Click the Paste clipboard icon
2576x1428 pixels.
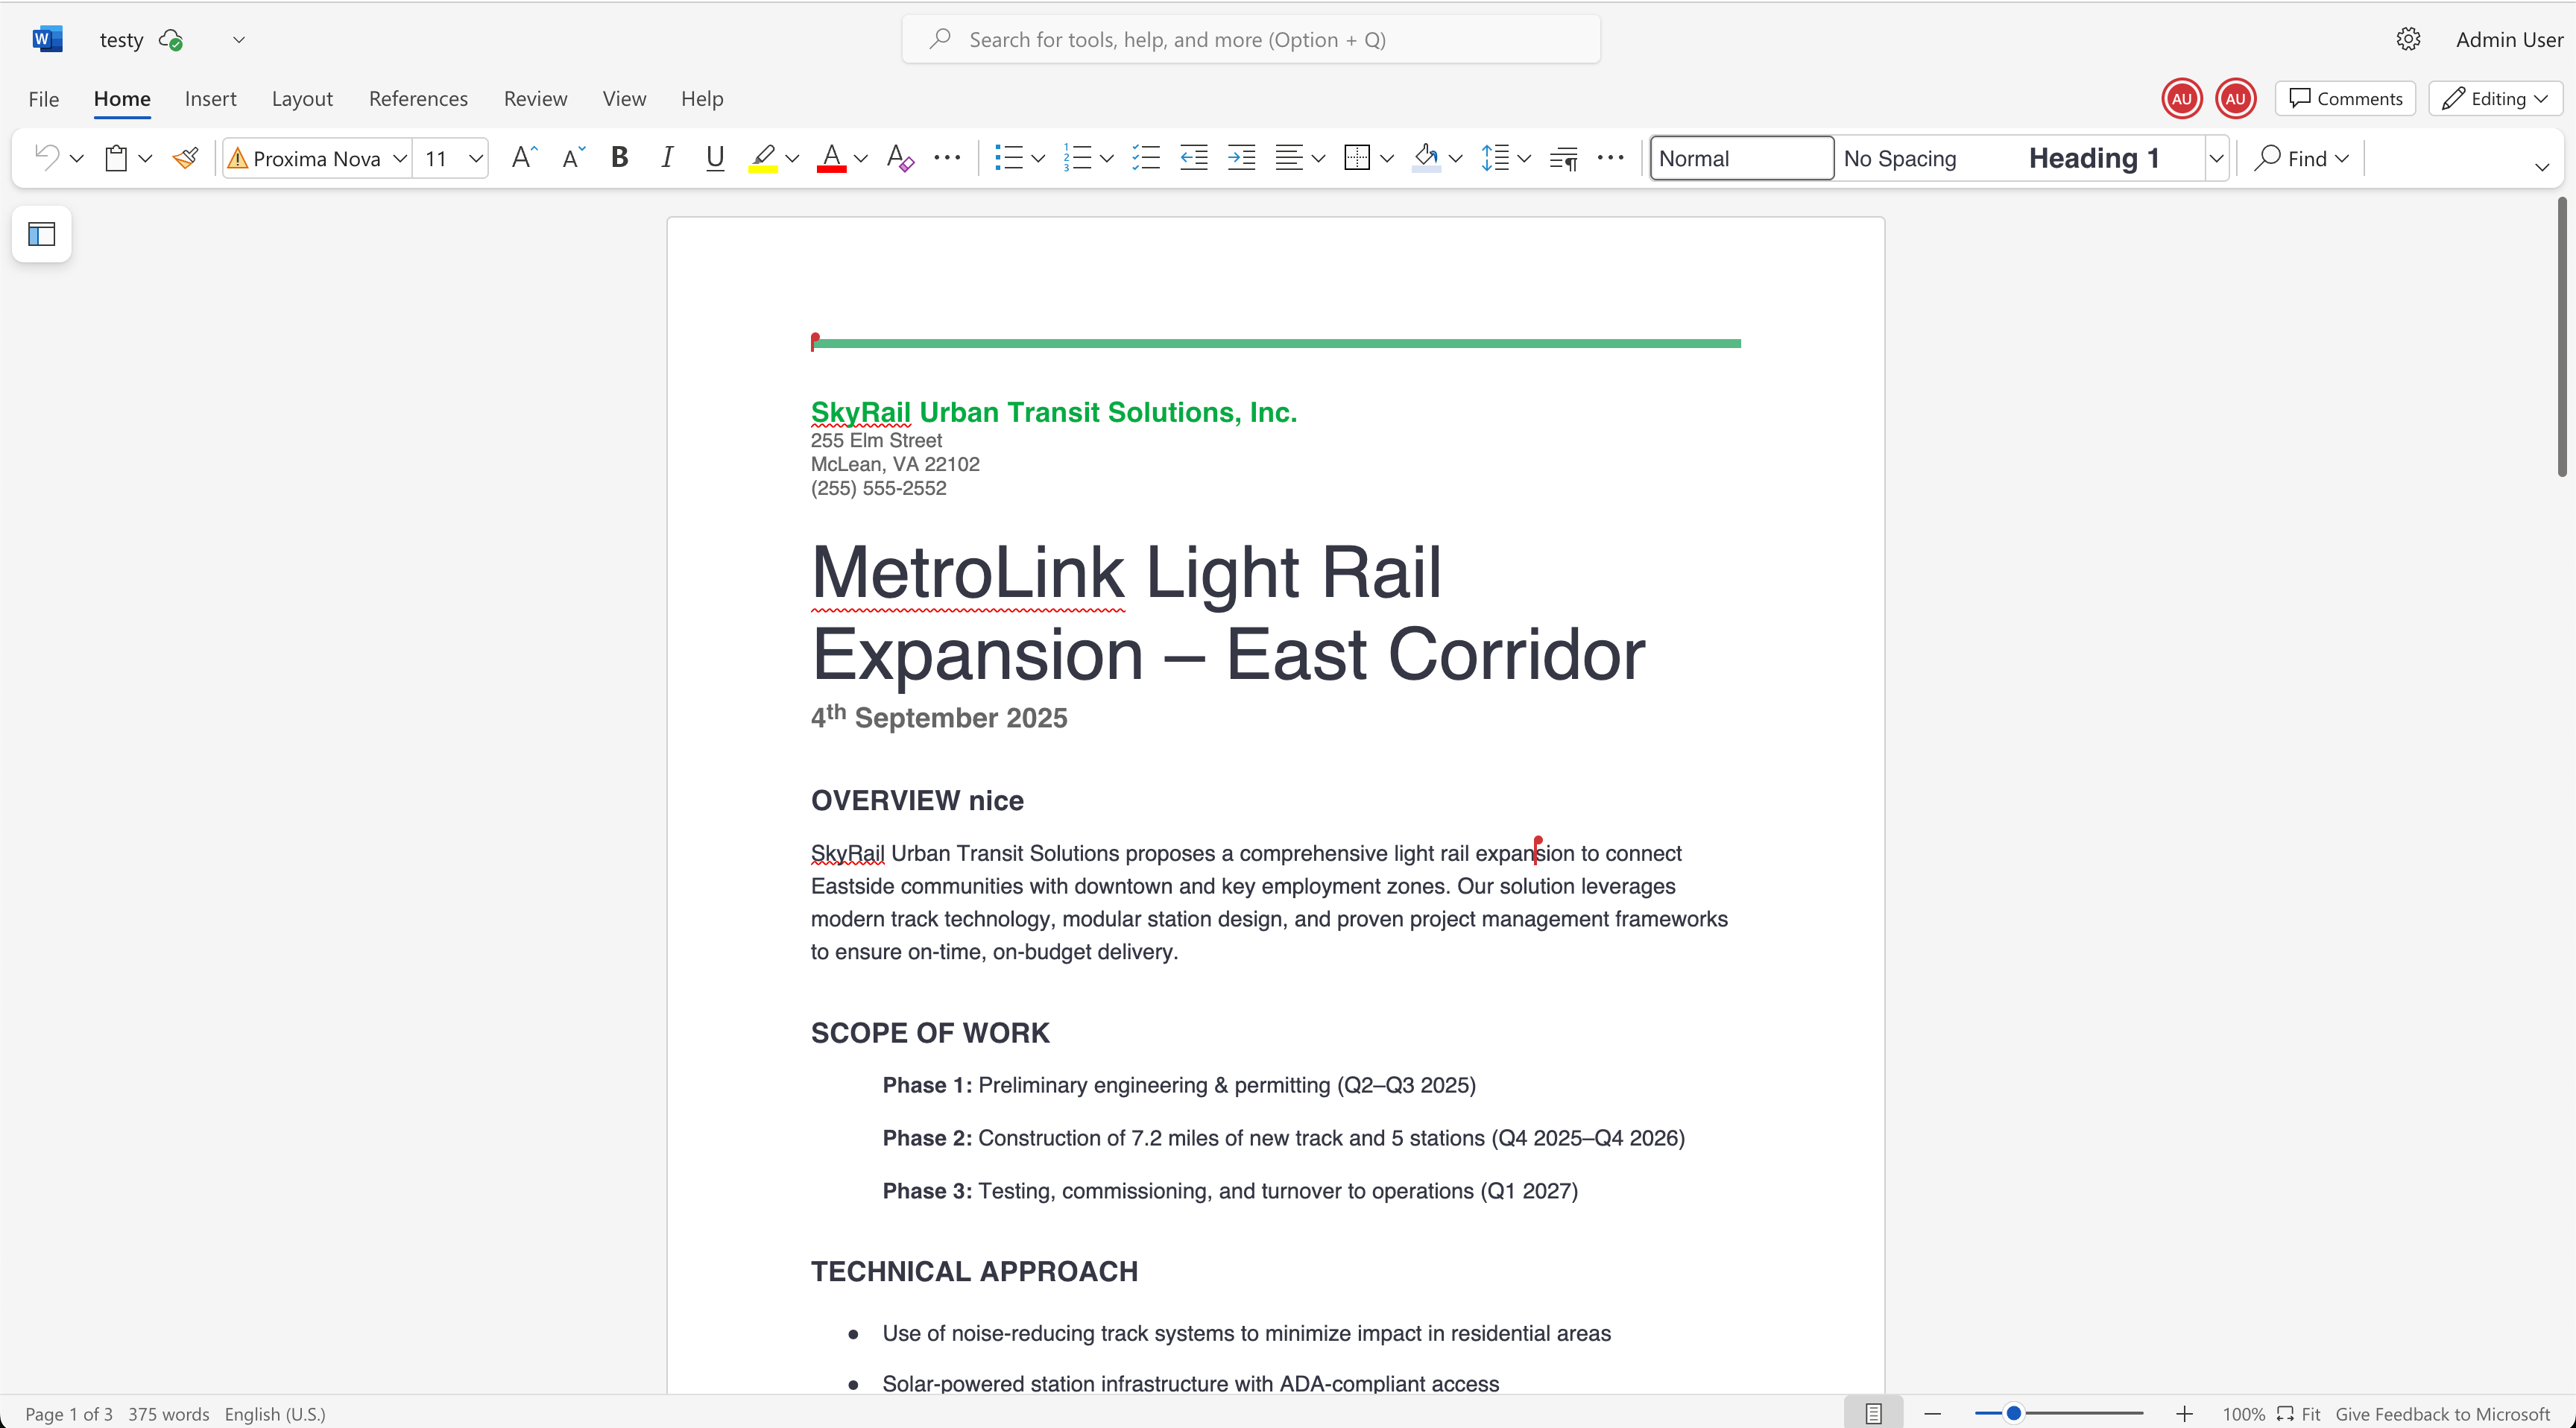click(x=116, y=158)
